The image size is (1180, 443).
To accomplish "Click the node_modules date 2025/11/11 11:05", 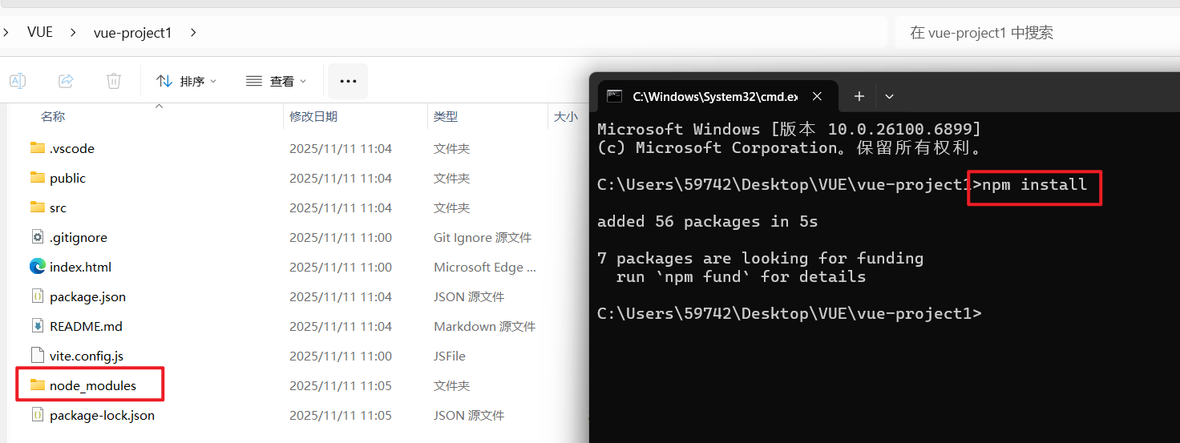I will tap(341, 385).
